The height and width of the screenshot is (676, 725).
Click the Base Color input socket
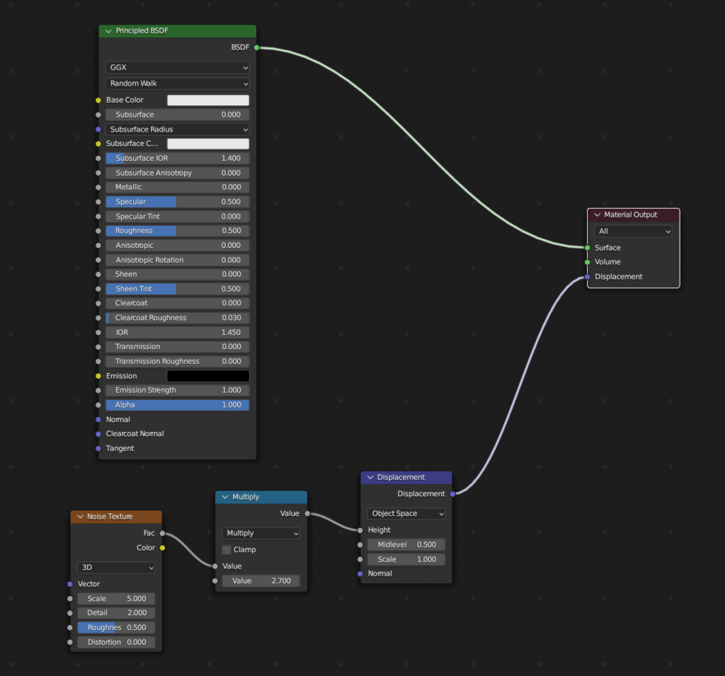[x=98, y=101]
